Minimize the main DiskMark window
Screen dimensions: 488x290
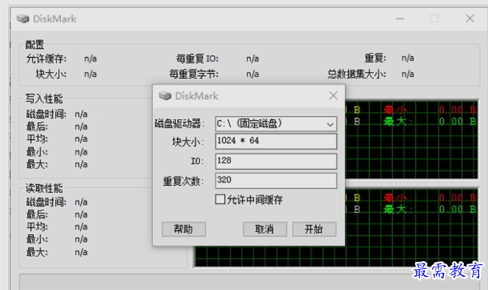400,18
